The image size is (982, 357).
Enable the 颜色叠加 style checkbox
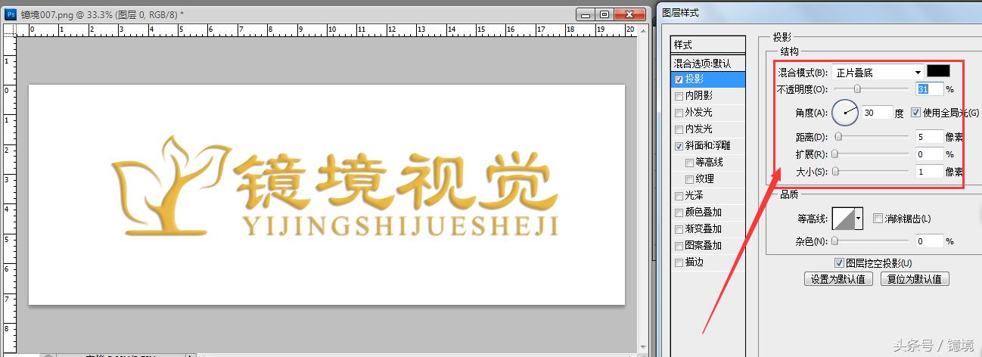point(679,213)
